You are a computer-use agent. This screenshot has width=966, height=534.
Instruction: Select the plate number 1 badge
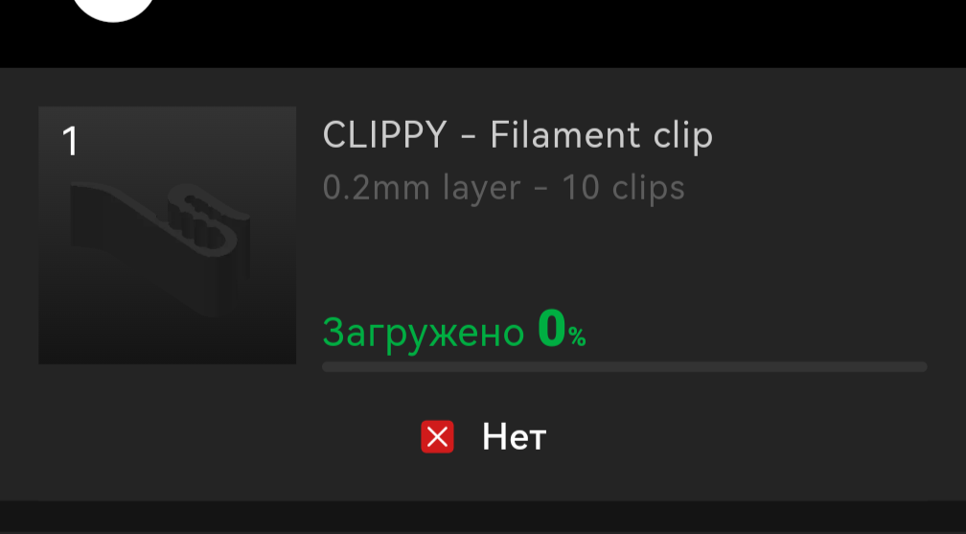tap(70, 141)
